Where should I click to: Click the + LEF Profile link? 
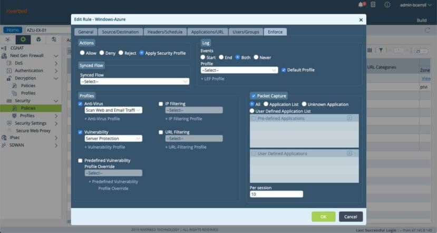(212, 79)
